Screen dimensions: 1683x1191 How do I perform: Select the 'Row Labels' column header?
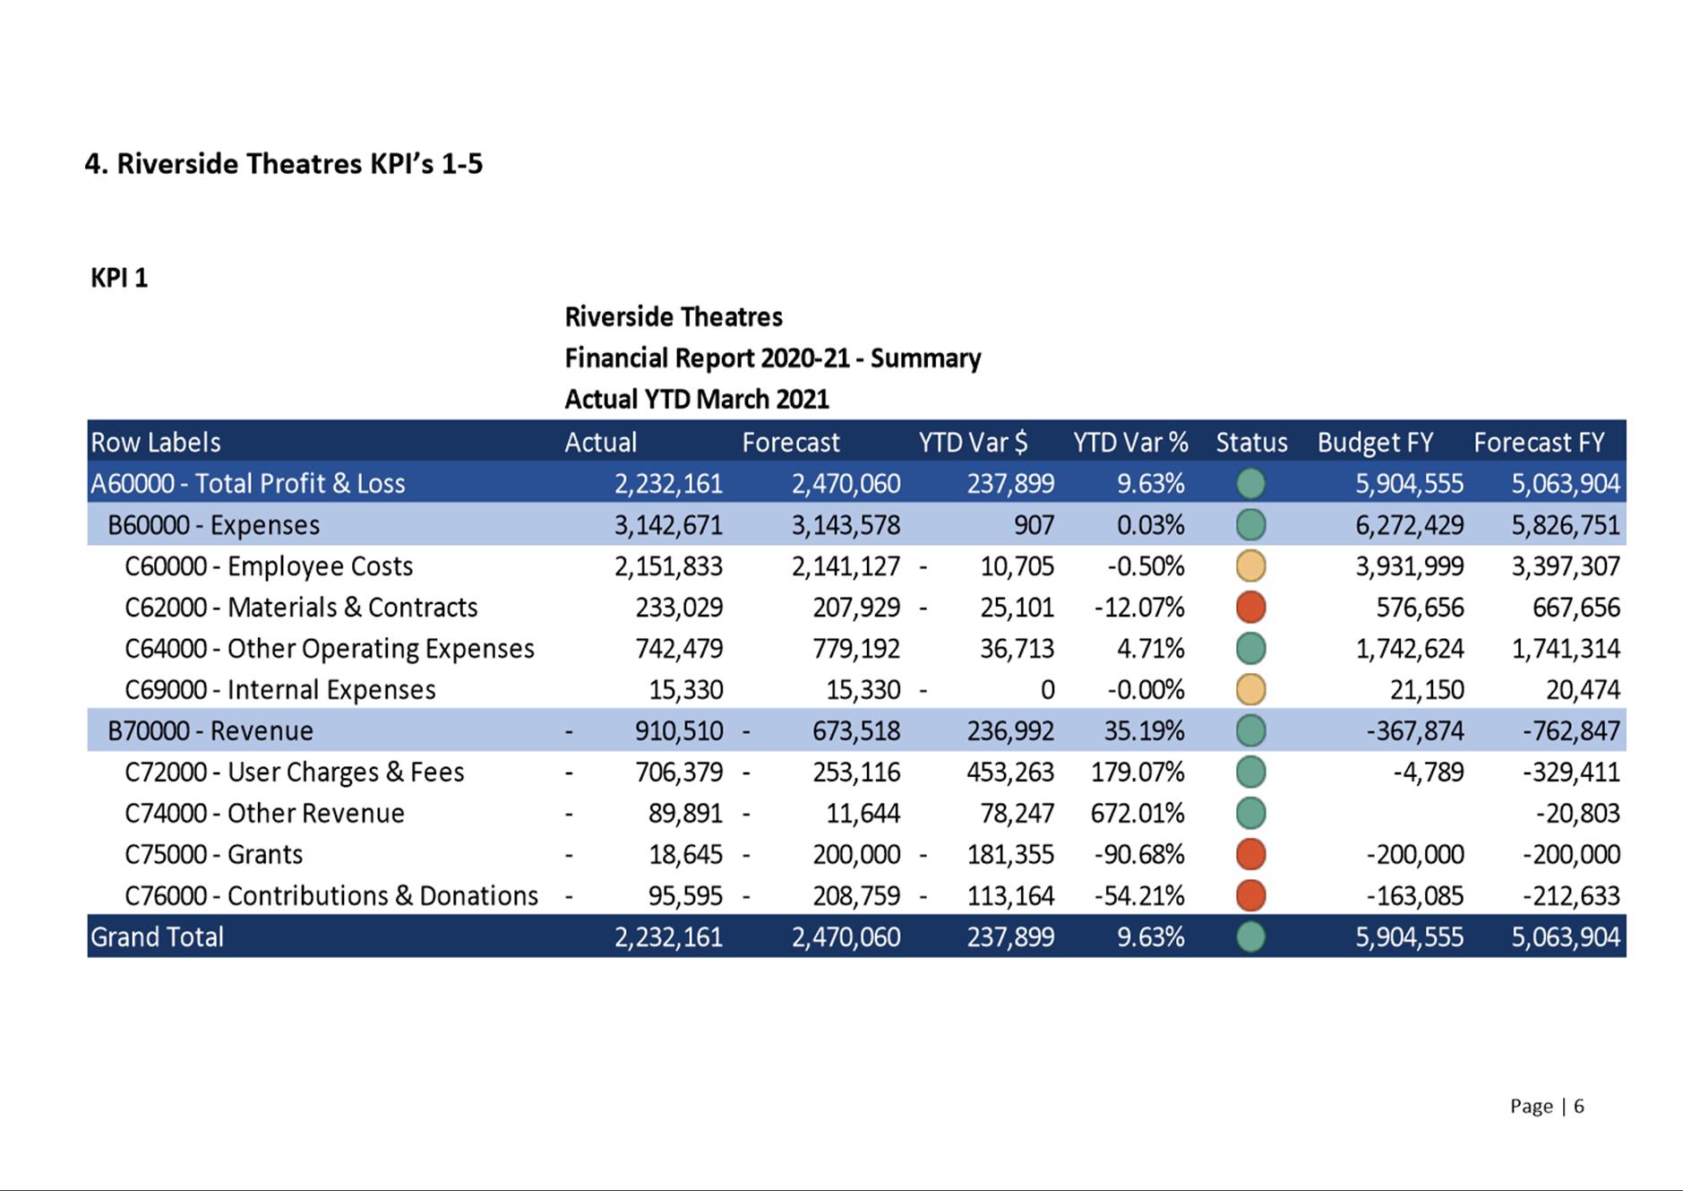point(156,443)
